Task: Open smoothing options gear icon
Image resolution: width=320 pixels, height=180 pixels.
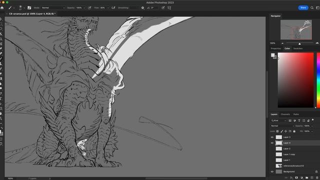Action: point(142,8)
